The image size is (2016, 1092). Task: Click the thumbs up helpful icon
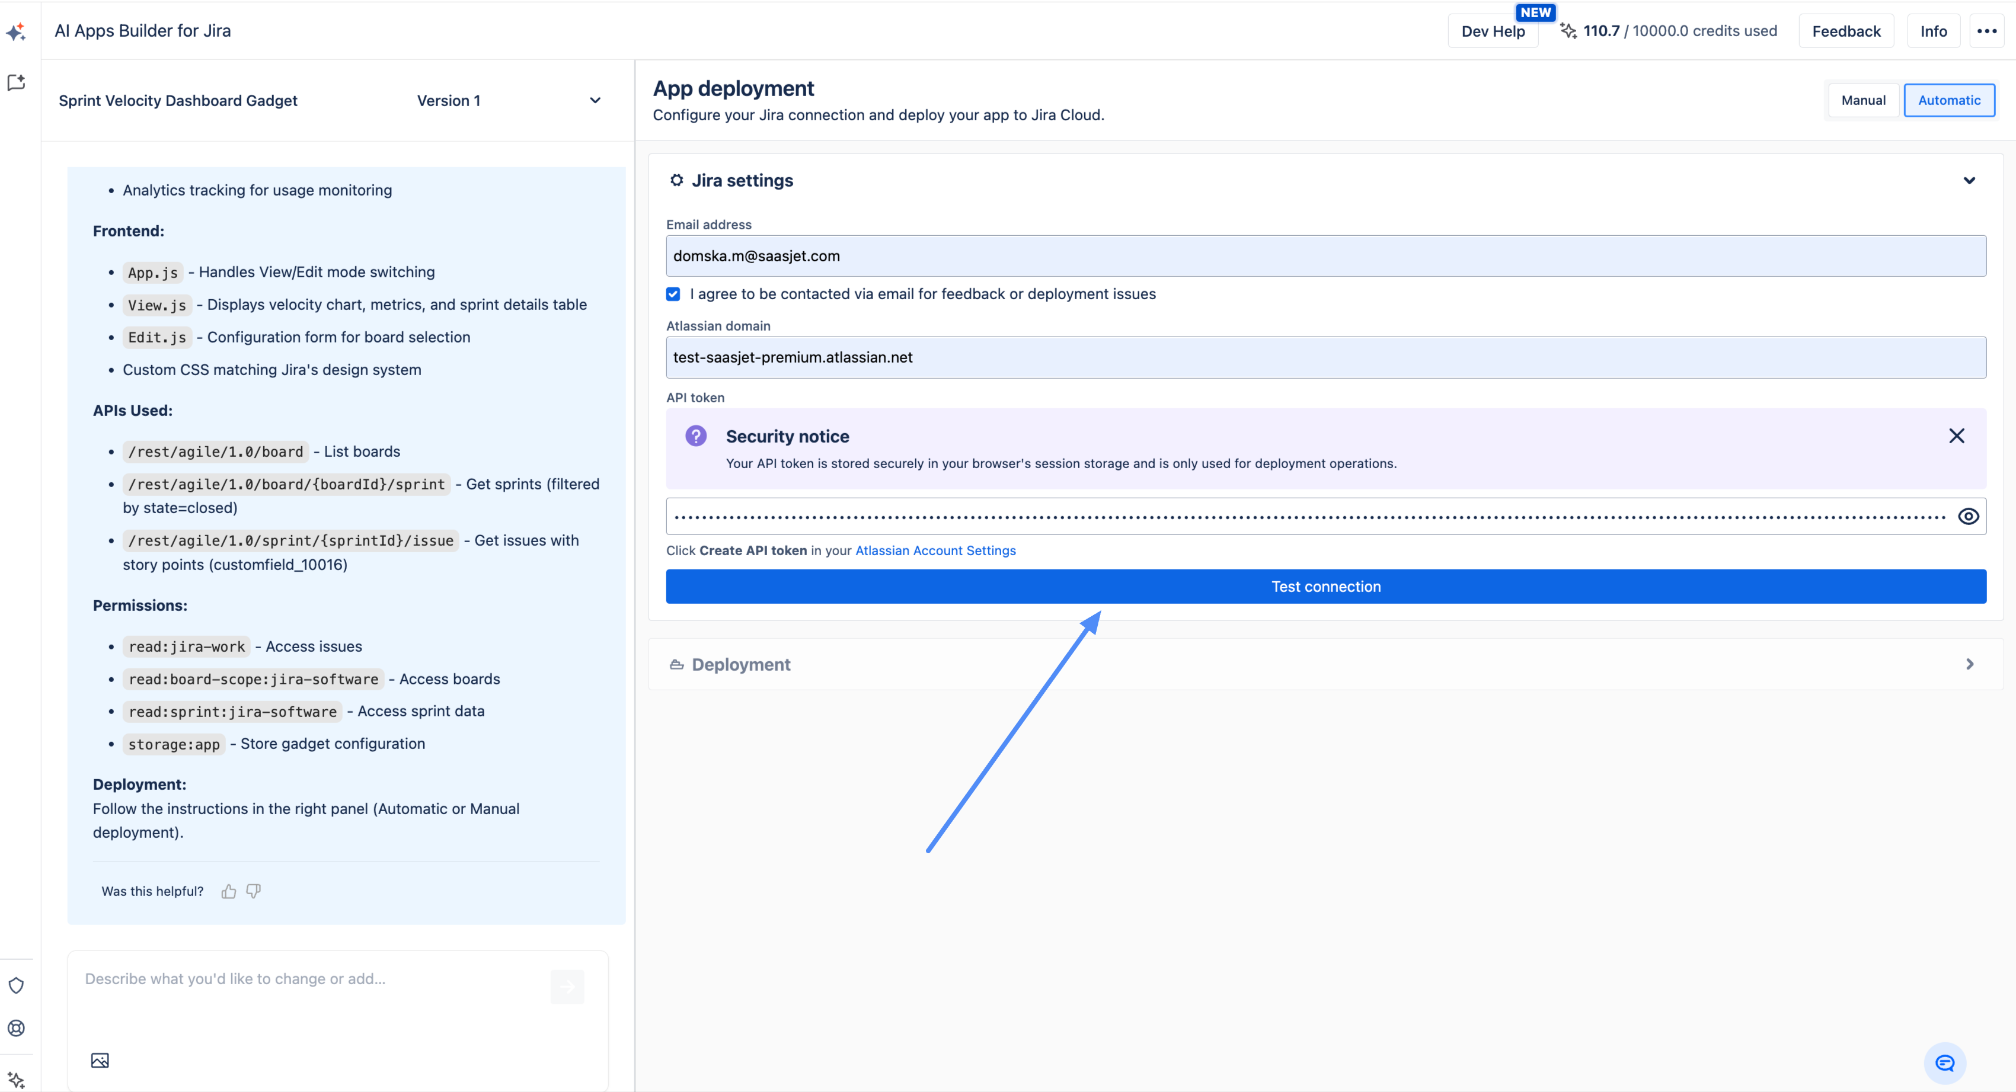pos(229,891)
